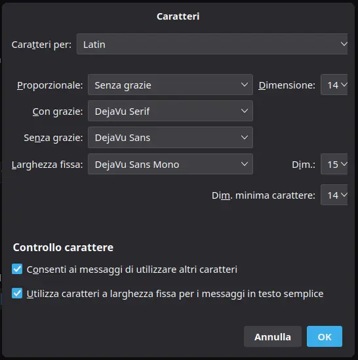358x360 pixels.
Task: Toggle 'Utilizza caratteri a larghezza fissa' checkbox
Action: 17,293
